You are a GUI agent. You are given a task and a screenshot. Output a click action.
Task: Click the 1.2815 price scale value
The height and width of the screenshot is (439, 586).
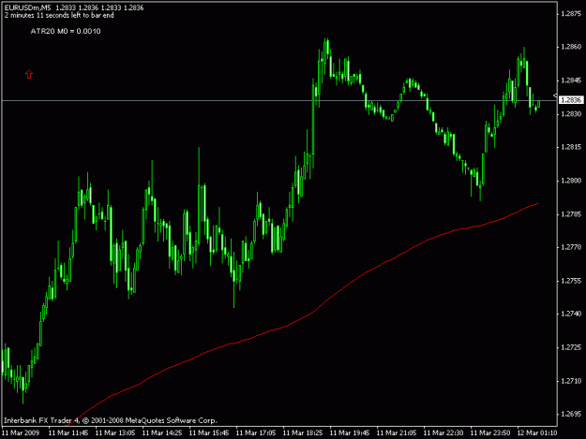(x=571, y=147)
